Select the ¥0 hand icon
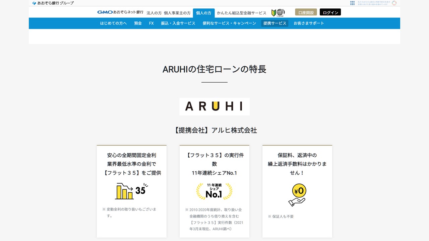This screenshot has height=241, width=429. point(297,194)
